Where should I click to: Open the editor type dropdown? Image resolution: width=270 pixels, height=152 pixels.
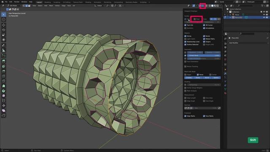click(x=3, y=5)
